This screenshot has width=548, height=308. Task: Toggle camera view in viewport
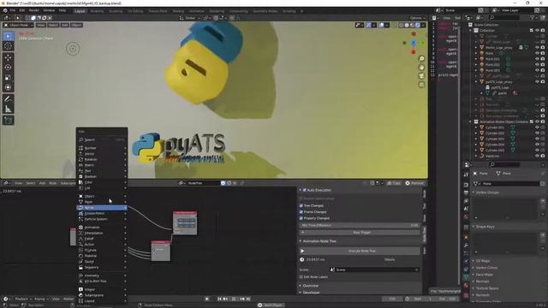421,76
